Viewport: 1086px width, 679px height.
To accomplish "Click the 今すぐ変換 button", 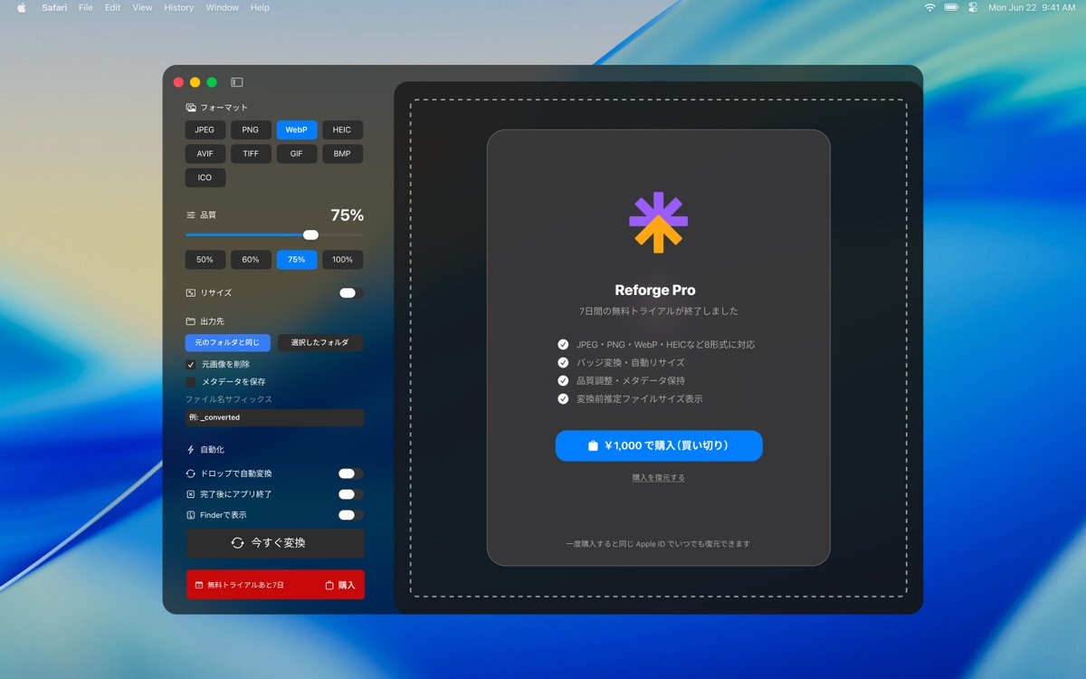I will pyautogui.click(x=275, y=543).
